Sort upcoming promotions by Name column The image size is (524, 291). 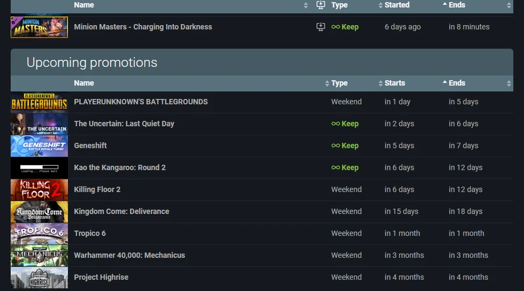[x=84, y=83]
